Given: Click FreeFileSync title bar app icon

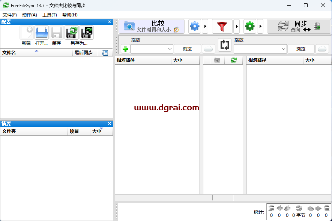Looking at the screenshot, I should 6,5.
